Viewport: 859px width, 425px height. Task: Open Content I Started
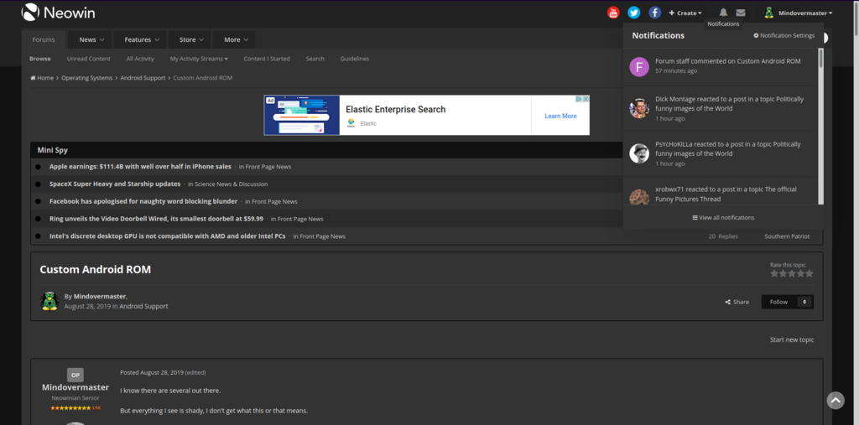pyautogui.click(x=267, y=59)
